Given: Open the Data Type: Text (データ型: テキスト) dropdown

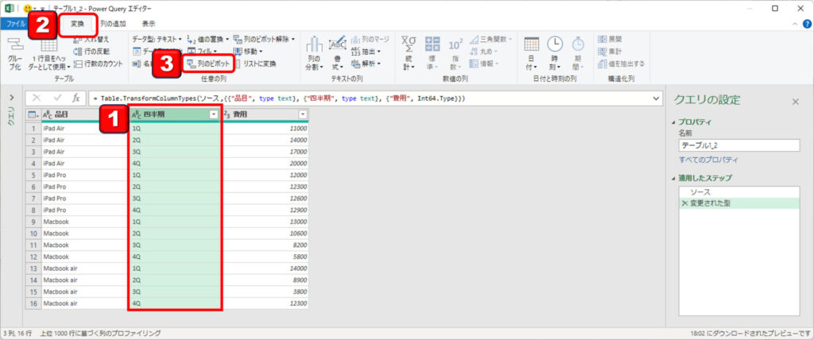Looking at the screenshot, I should coord(157,39).
